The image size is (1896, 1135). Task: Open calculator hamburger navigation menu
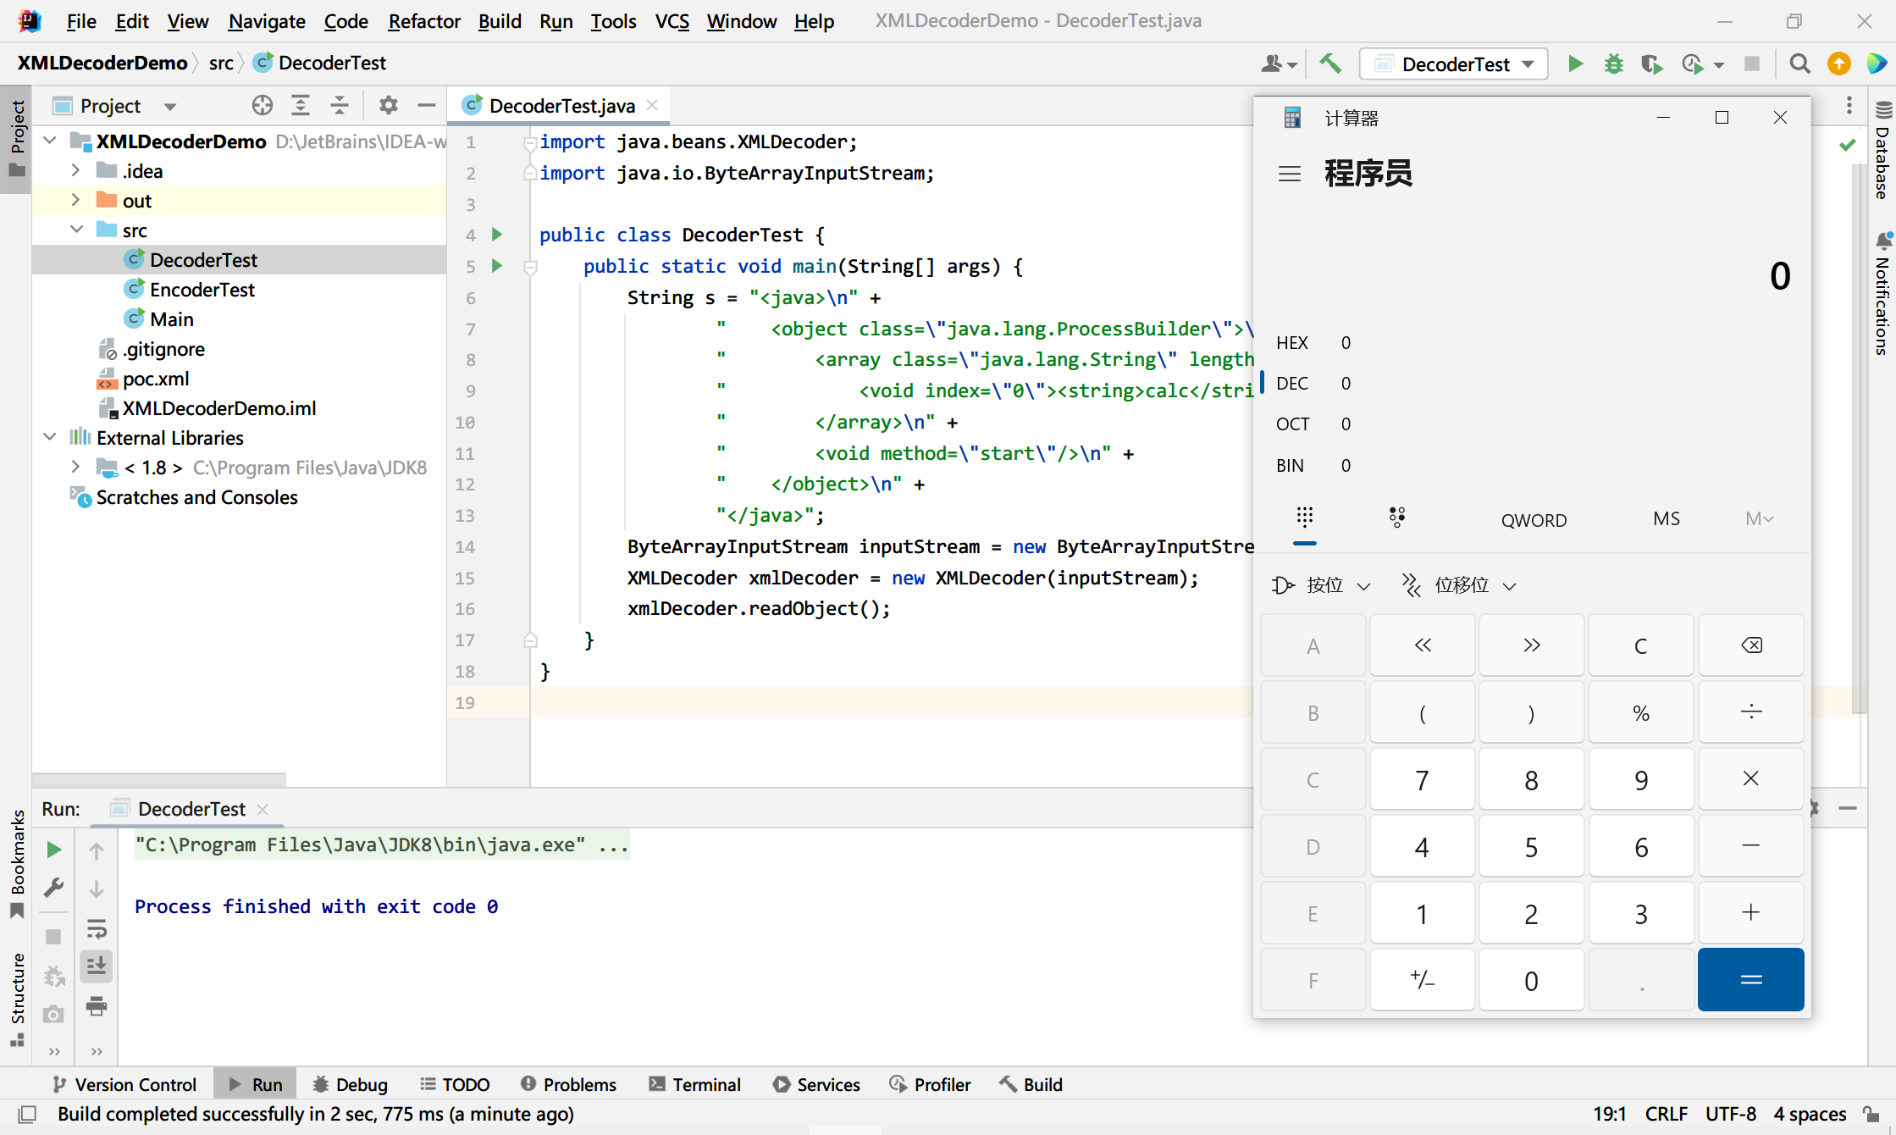(x=1290, y=174)
